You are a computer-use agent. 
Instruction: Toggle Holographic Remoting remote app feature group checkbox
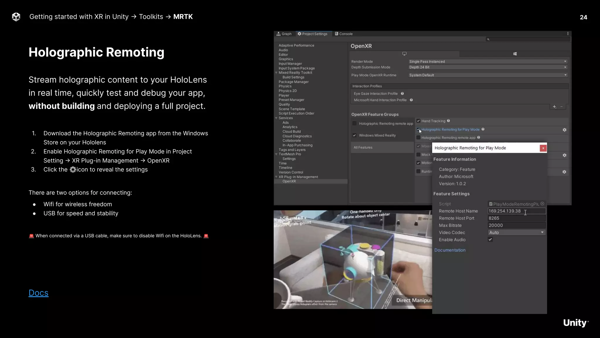point(354,124)
